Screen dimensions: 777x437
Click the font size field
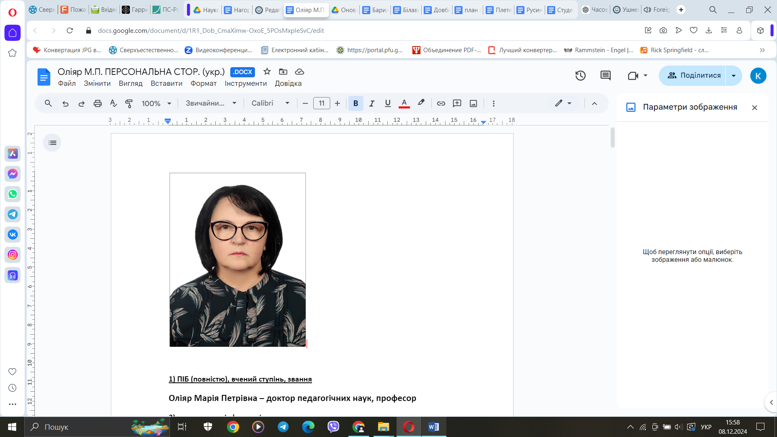click(322, 104)
